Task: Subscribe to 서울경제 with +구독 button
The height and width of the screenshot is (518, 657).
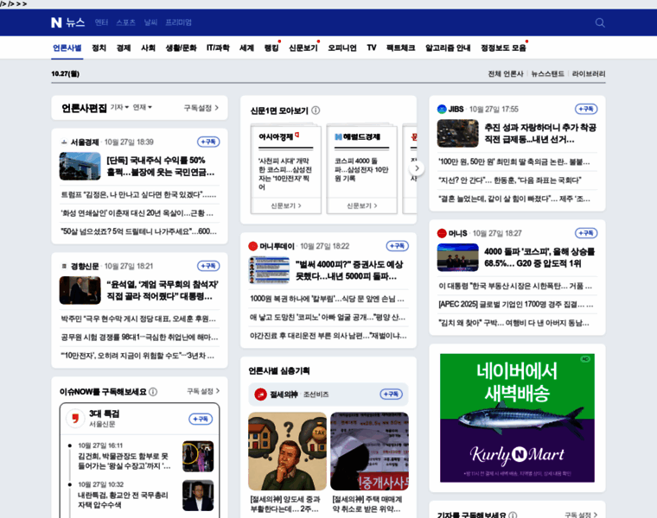Action: 208,142
